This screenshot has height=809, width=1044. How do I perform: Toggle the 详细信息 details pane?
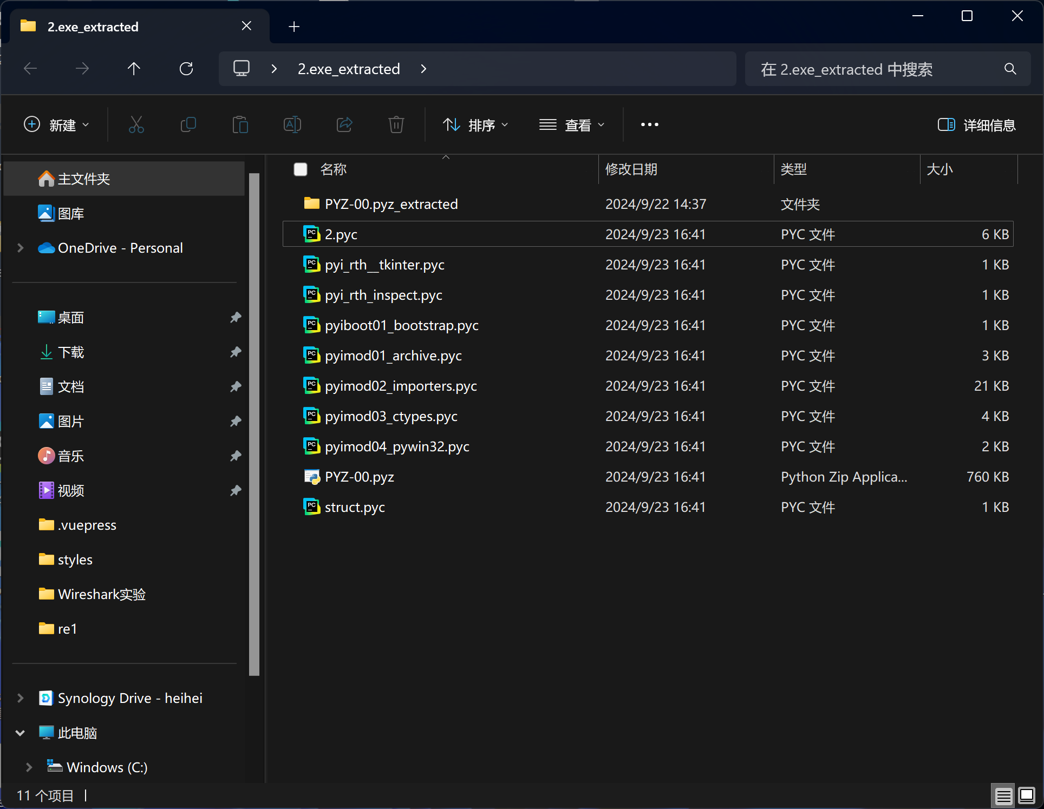976,125
